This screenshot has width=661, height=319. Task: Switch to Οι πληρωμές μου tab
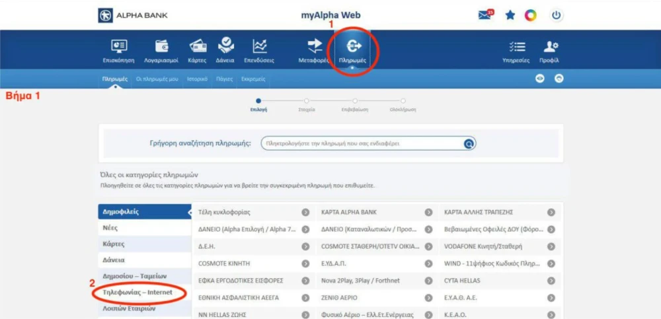point(157,79)
